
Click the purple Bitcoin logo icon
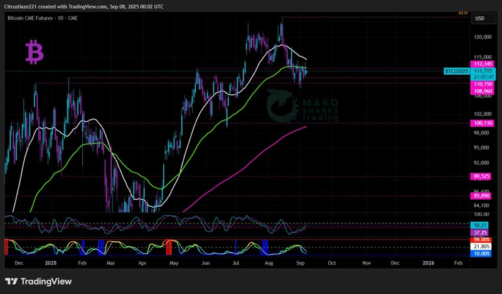tap(35, 52)
